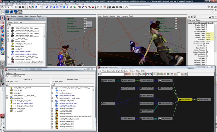
Task: Click the mel direct shelf button
Action: tap(20, 12)
